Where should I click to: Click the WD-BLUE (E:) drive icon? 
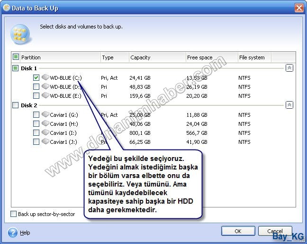tap(45, 95)
